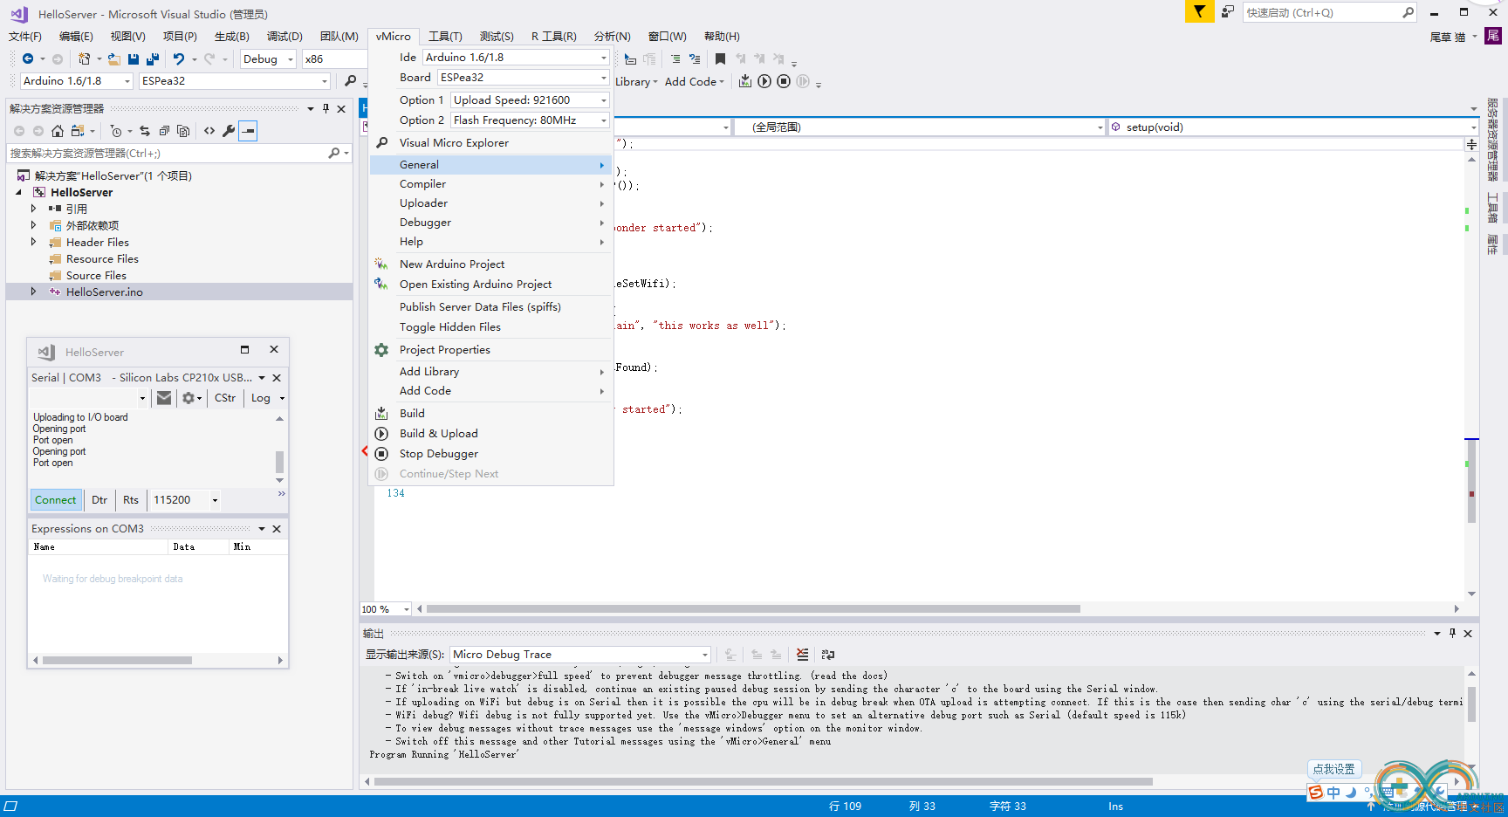
Task: Click the stop debugger toolbar icon
Action: pos(784,81)
